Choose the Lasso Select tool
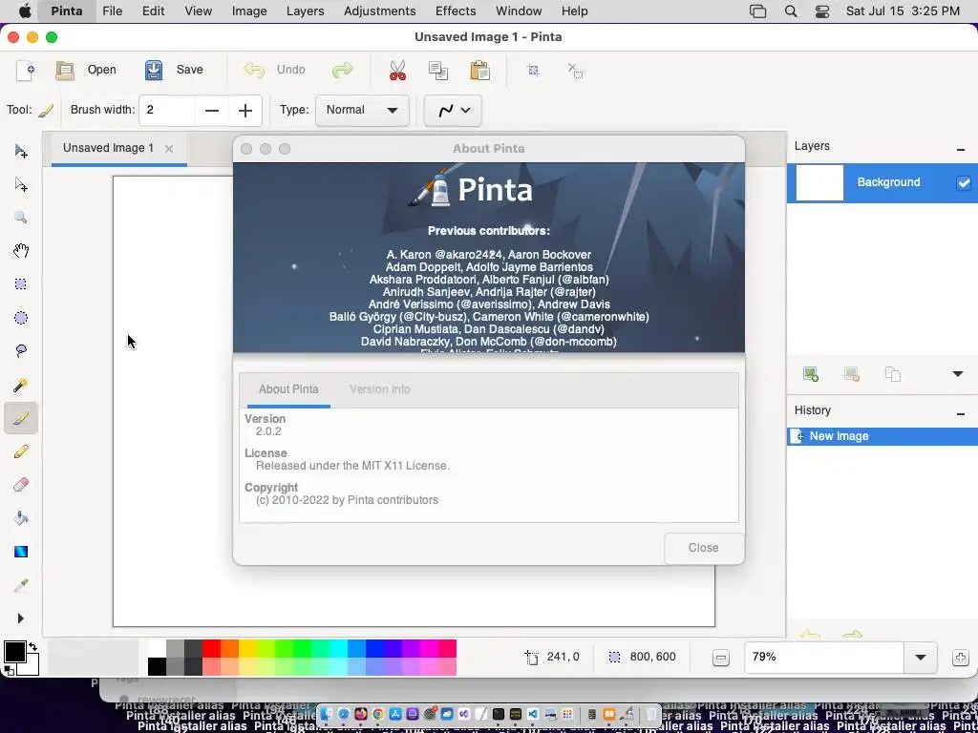 click(21, 351)
